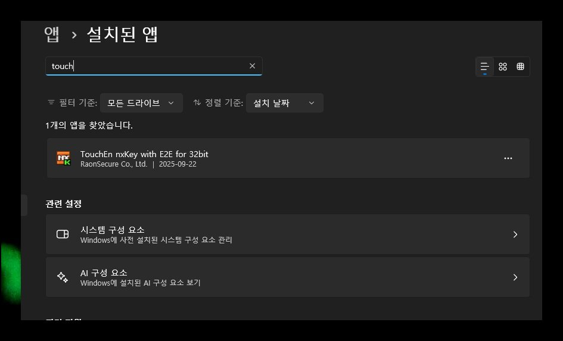Switch to list view layout
The image size is (563, 341).
pyautogui.click(x=485, y=67)
